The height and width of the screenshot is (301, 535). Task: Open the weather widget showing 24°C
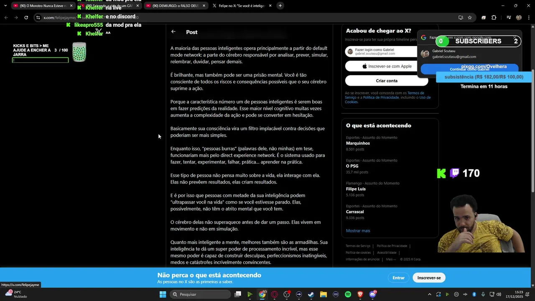(x=16, y=294)
